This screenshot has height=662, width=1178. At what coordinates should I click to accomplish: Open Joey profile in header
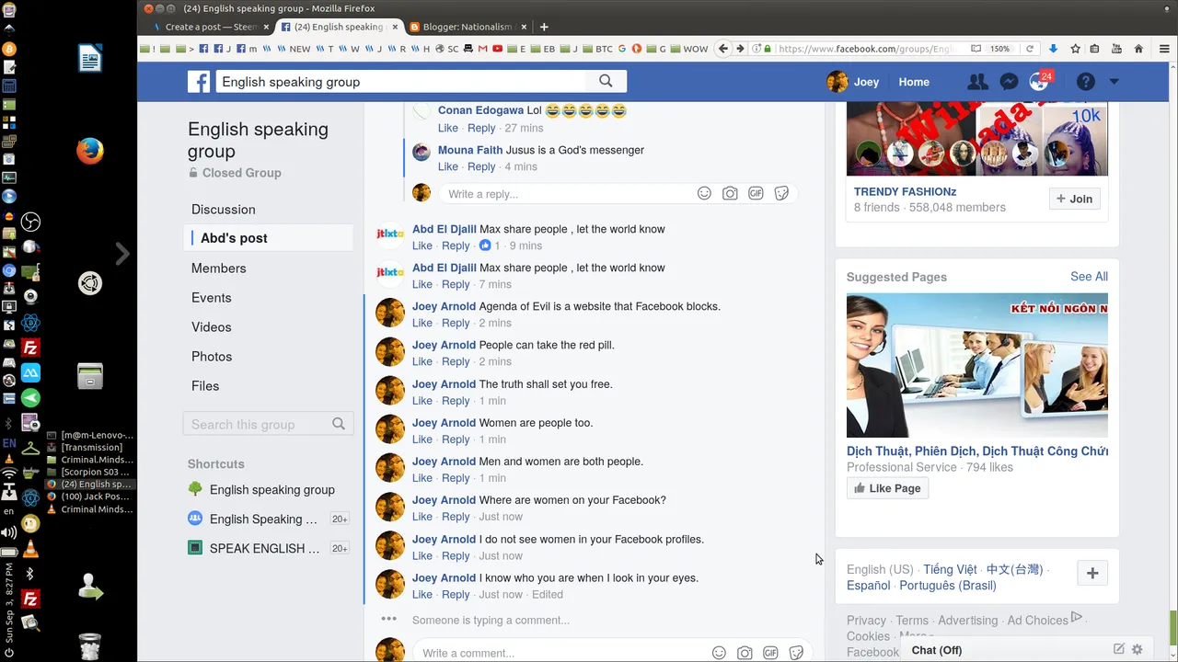tap(853, 82)
